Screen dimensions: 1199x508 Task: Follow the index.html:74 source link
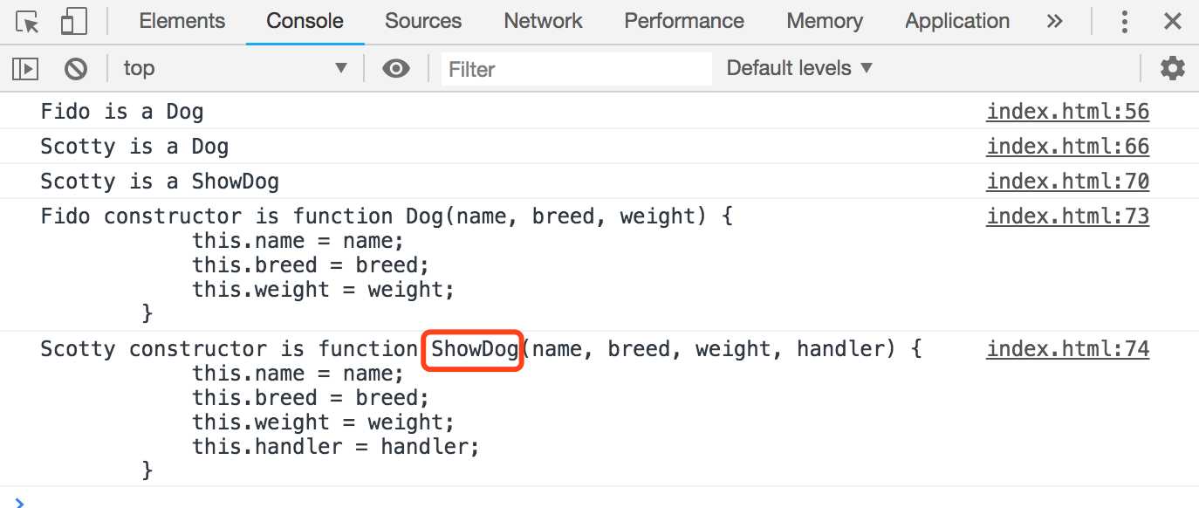click(1067, 349)
